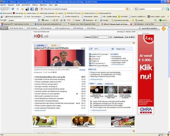Screen dimensions: 170x136
Task: Select the AUDIO tab in media panel
Action: [100, 84]
